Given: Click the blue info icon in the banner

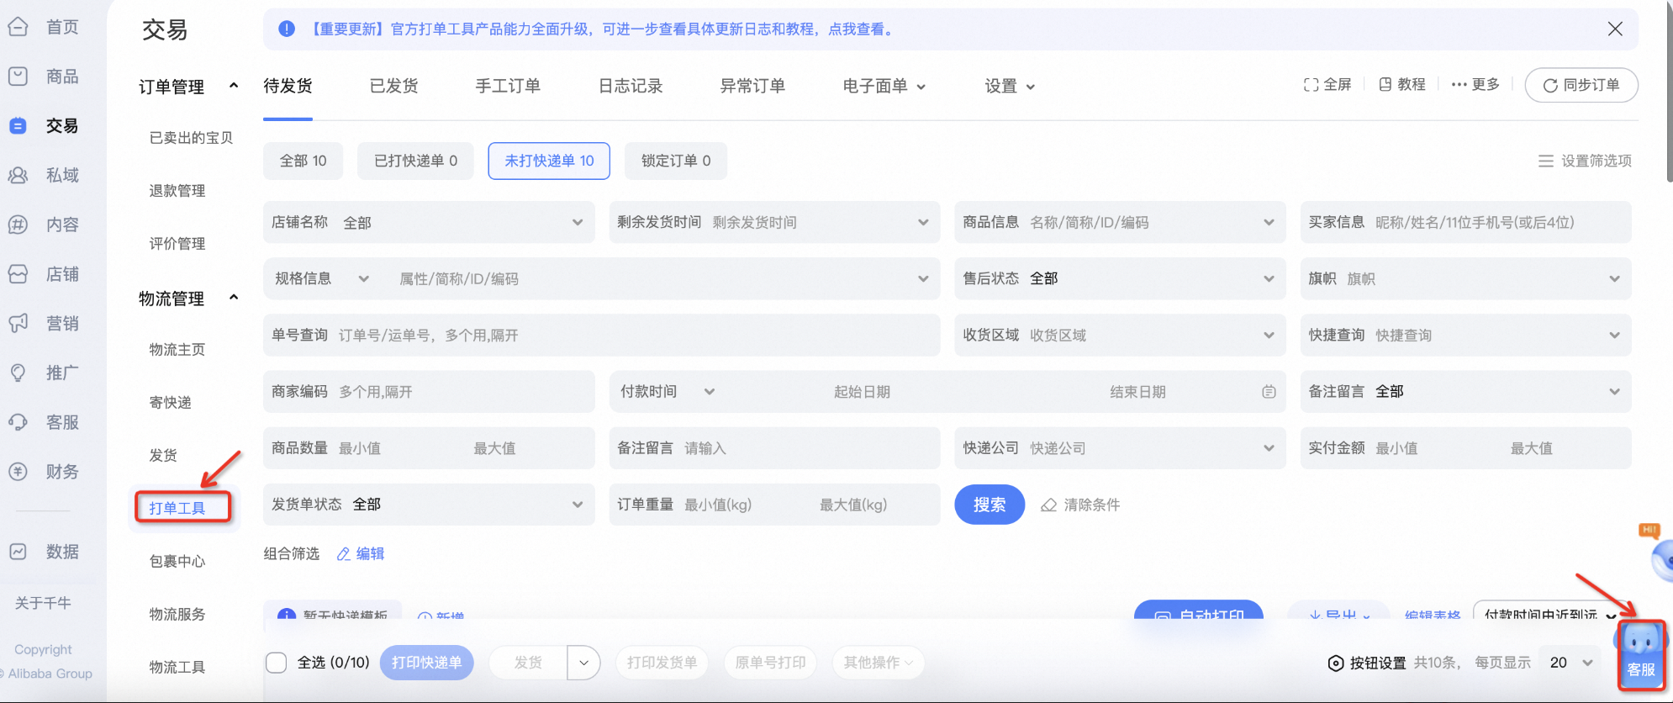Looking at the screenshot, I should [287, 29].
